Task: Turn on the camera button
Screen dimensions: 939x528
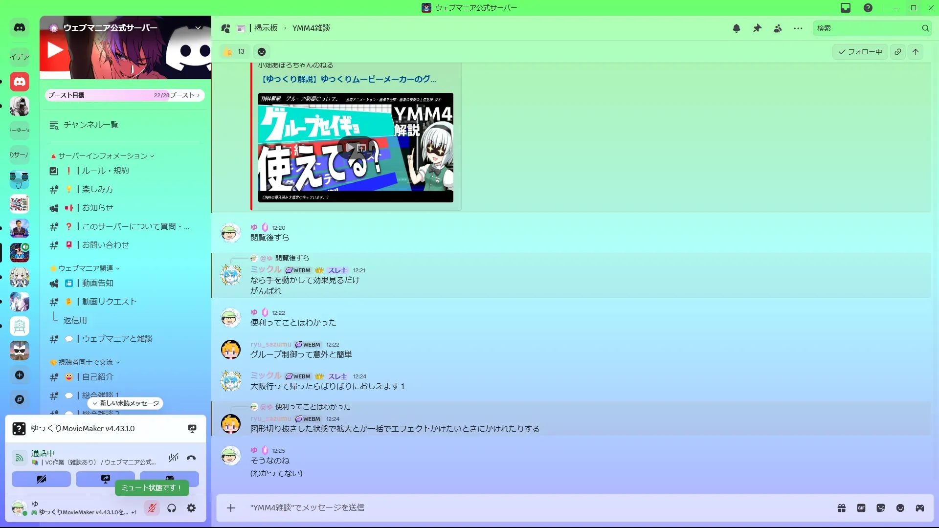Action: point(41,479)
